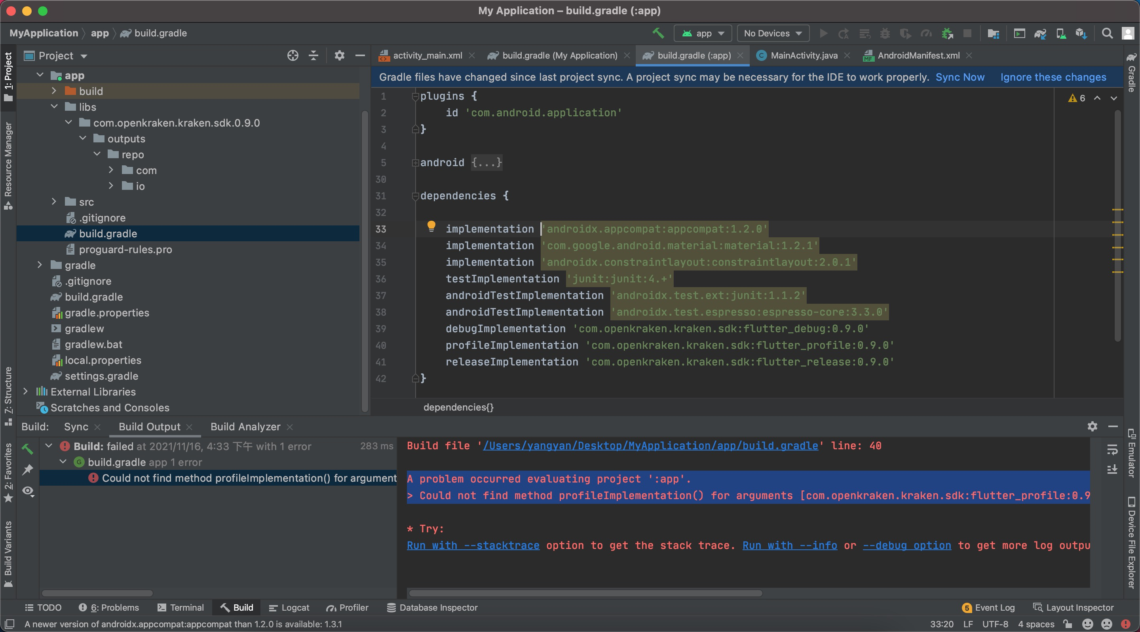Click the Sync Now link
The image size is (1140, 632).
(959, 77)
